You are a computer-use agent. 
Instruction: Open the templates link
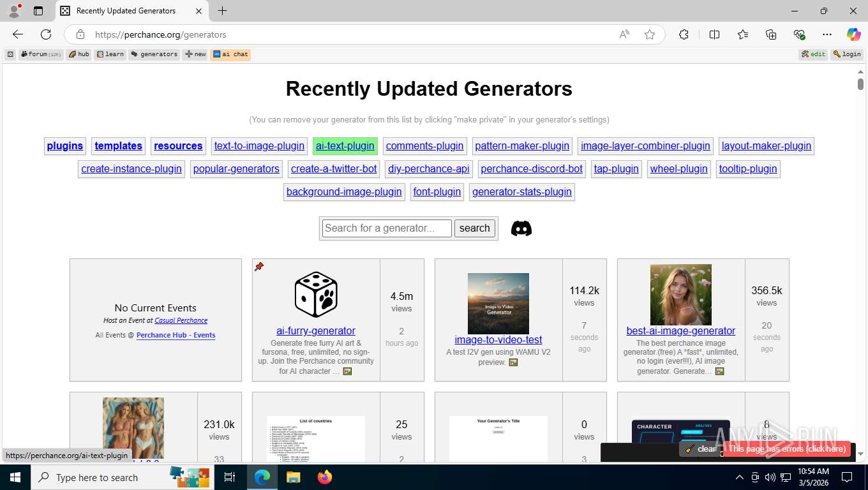118,146
